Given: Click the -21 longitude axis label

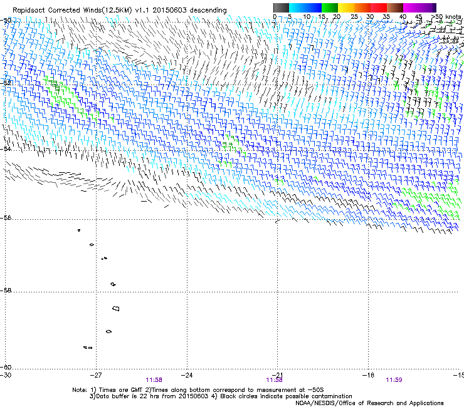Looking at the screenshot, I should pos(277,375).
